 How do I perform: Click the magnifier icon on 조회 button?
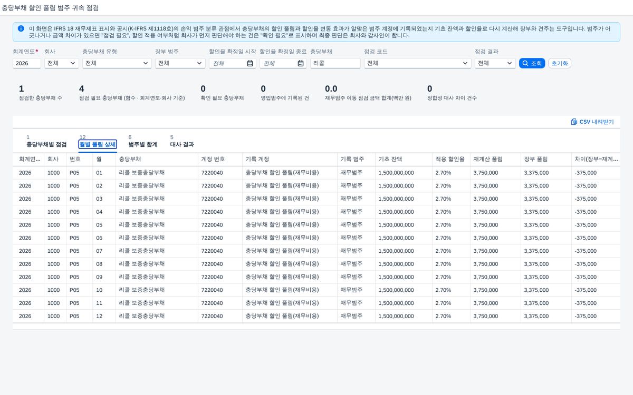[x=525, y=63]
